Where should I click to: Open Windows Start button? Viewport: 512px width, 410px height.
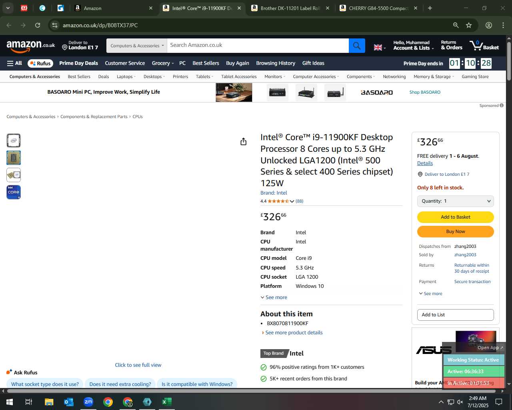pyautogui.click(x=9, y=402)
